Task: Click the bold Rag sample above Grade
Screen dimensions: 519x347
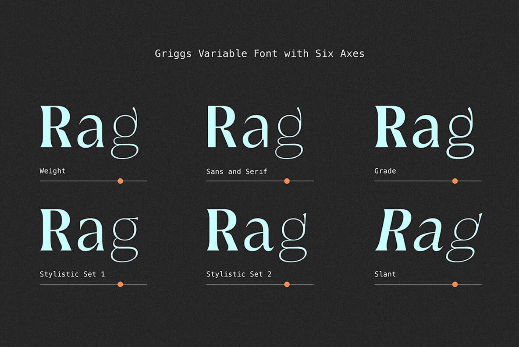Action: click(x=424, y=131)
